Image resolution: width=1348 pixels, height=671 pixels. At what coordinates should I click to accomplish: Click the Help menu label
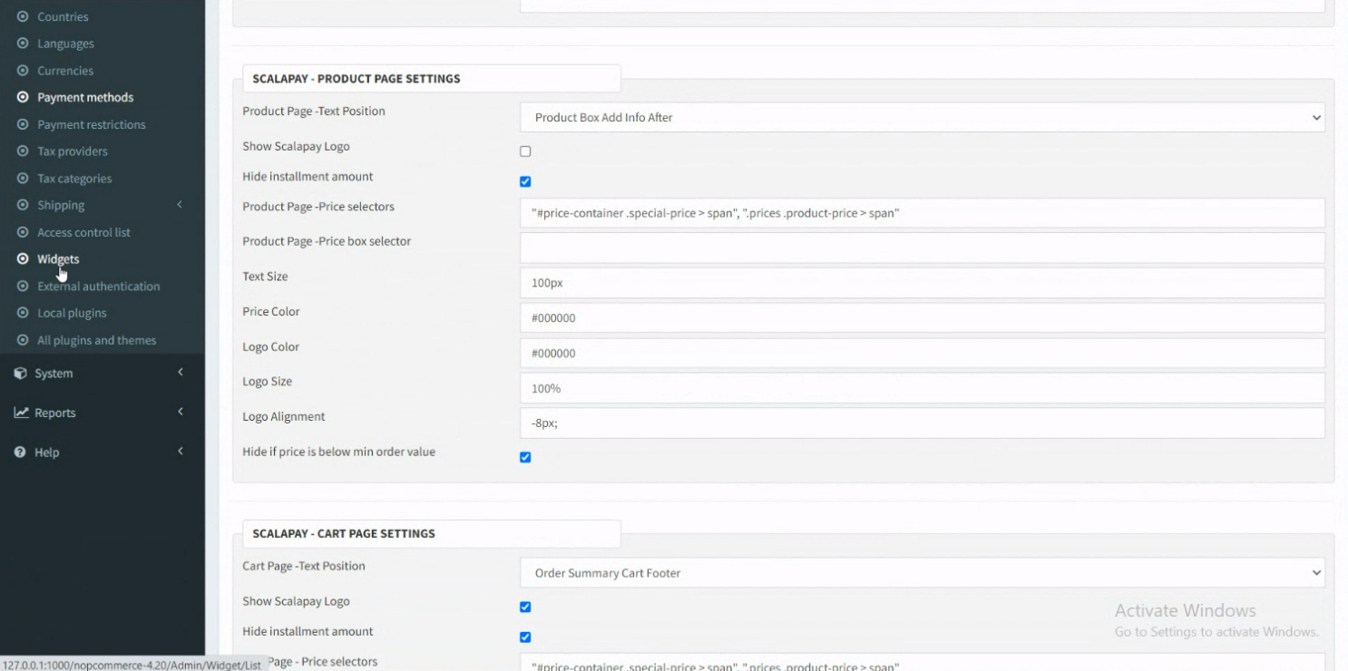click(x=46, y=452)
